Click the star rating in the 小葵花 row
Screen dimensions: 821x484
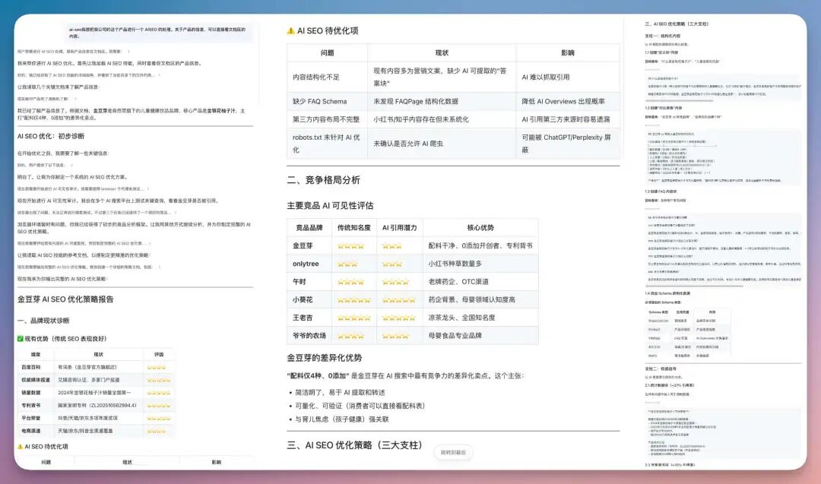pos(353,299)
